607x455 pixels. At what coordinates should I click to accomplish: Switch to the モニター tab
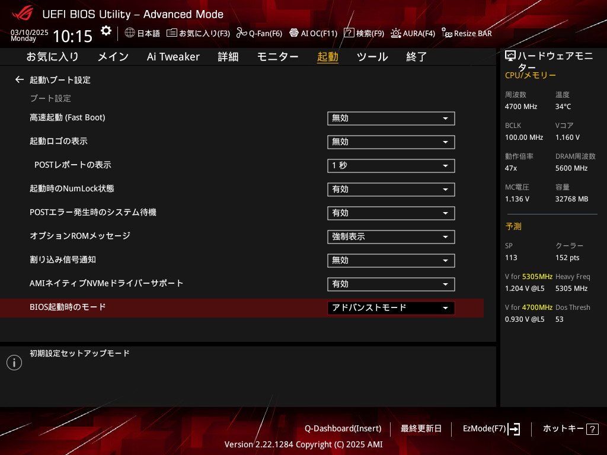pyautogui.click(x=277, y=56)
